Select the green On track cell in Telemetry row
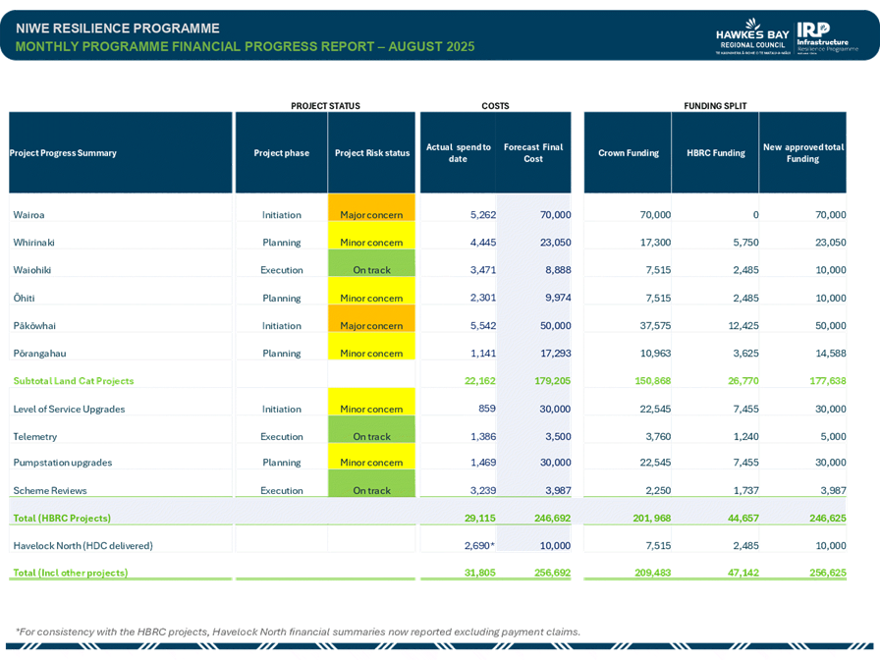The image size is (880, 660). [x=372, y=436]
